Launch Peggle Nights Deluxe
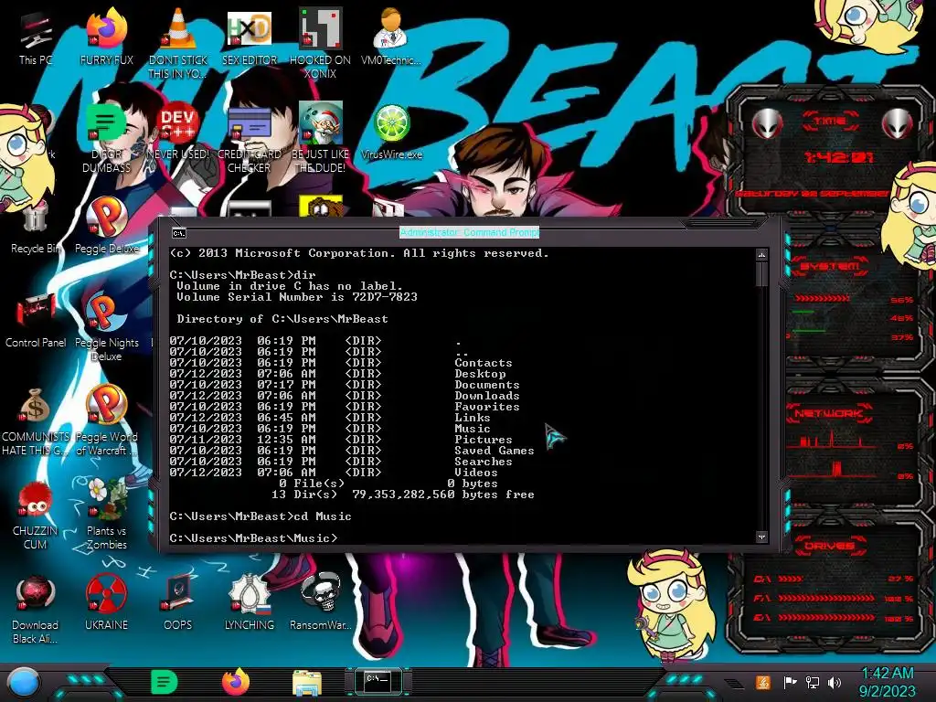936x702 pixels. [x=106, y=325]
